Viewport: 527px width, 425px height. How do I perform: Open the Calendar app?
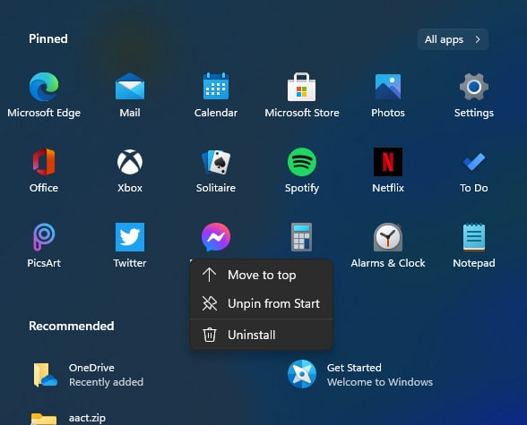point(216,96)
